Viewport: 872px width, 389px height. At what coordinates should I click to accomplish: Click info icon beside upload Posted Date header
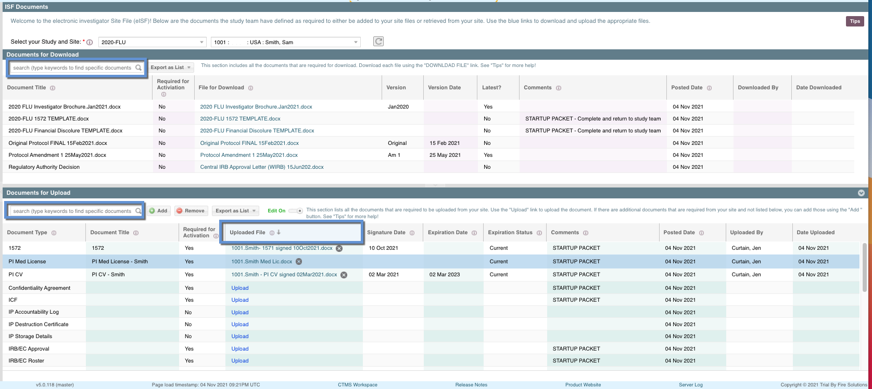tap(701, 233)
